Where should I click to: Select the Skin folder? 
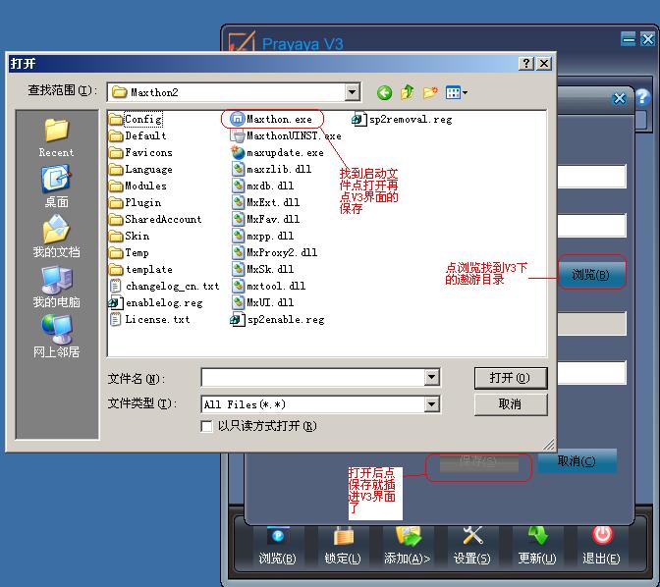(130, 236)
